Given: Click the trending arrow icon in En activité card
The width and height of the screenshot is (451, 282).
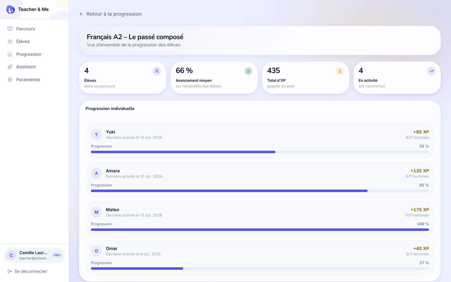Looking at the screenshot, I should click(431, 71).
